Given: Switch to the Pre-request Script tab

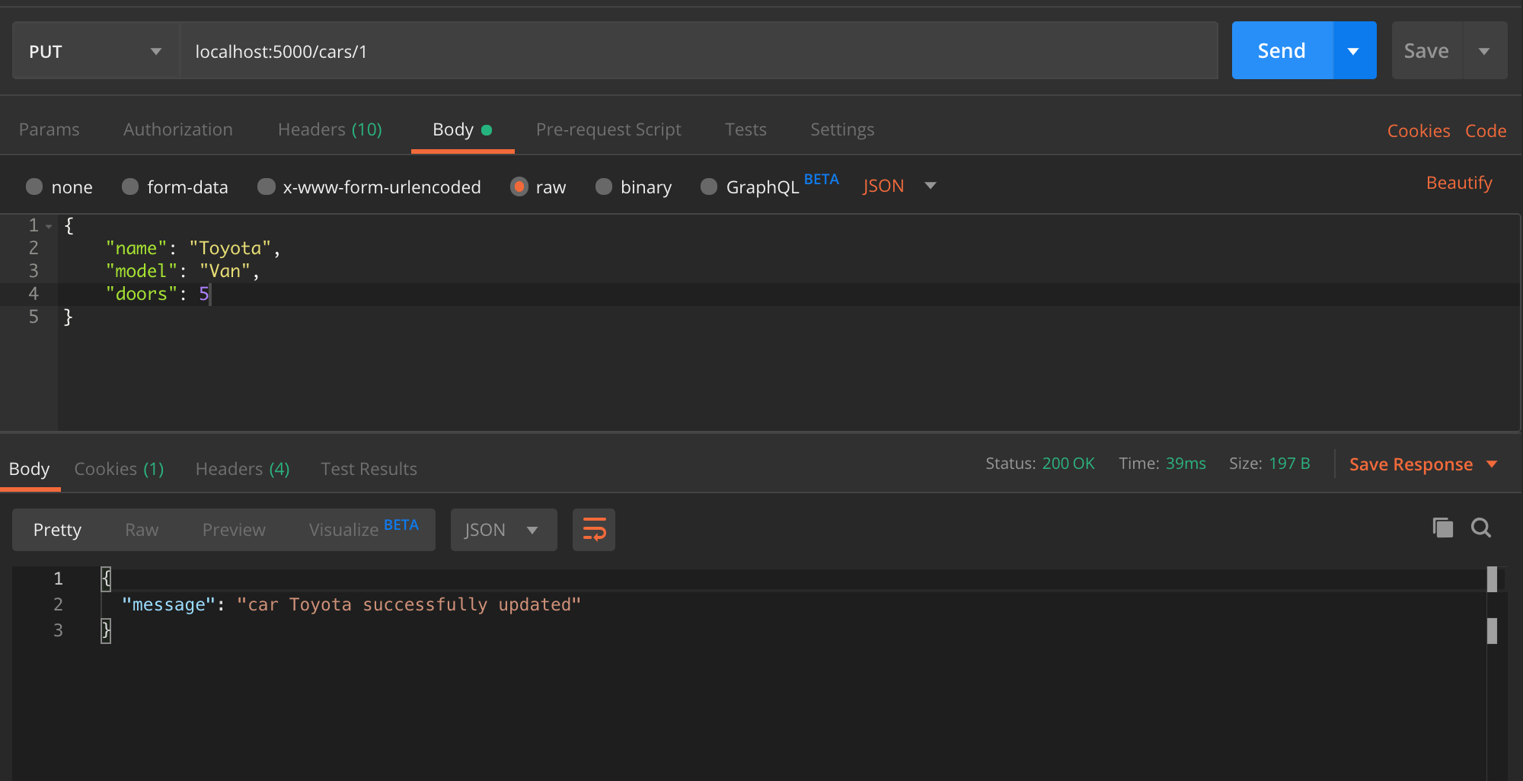Looking at the screenshot, I should pos(608,129).
